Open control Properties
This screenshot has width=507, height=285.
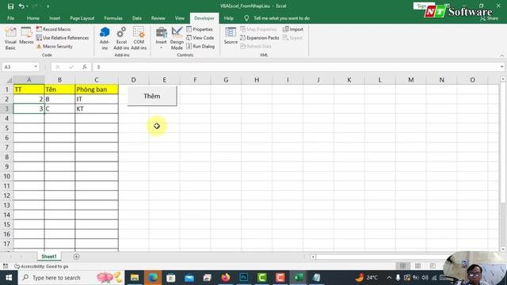[200, 29]
